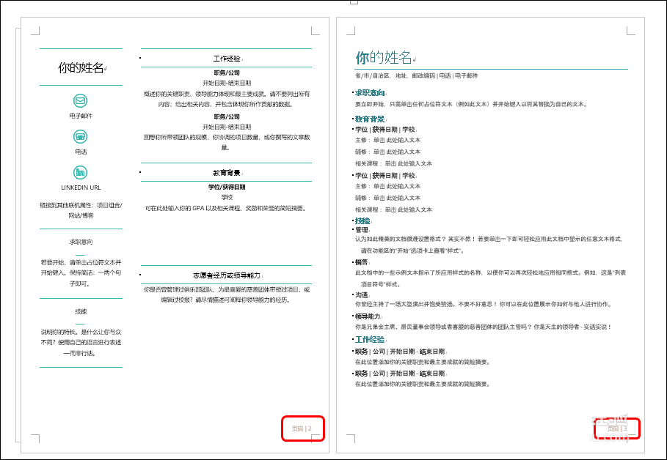This screenshot has height=460, width=667.
Task: Click the 学位/获得日期 bold line on the left page
Action: pos(227,187)
